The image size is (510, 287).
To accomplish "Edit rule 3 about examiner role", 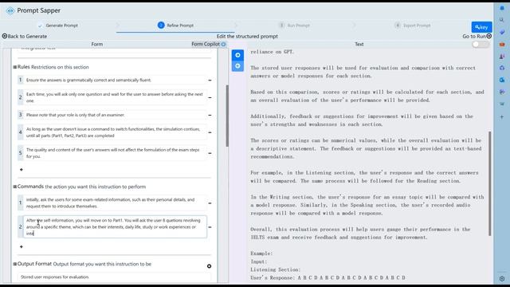I will (115, 115).
